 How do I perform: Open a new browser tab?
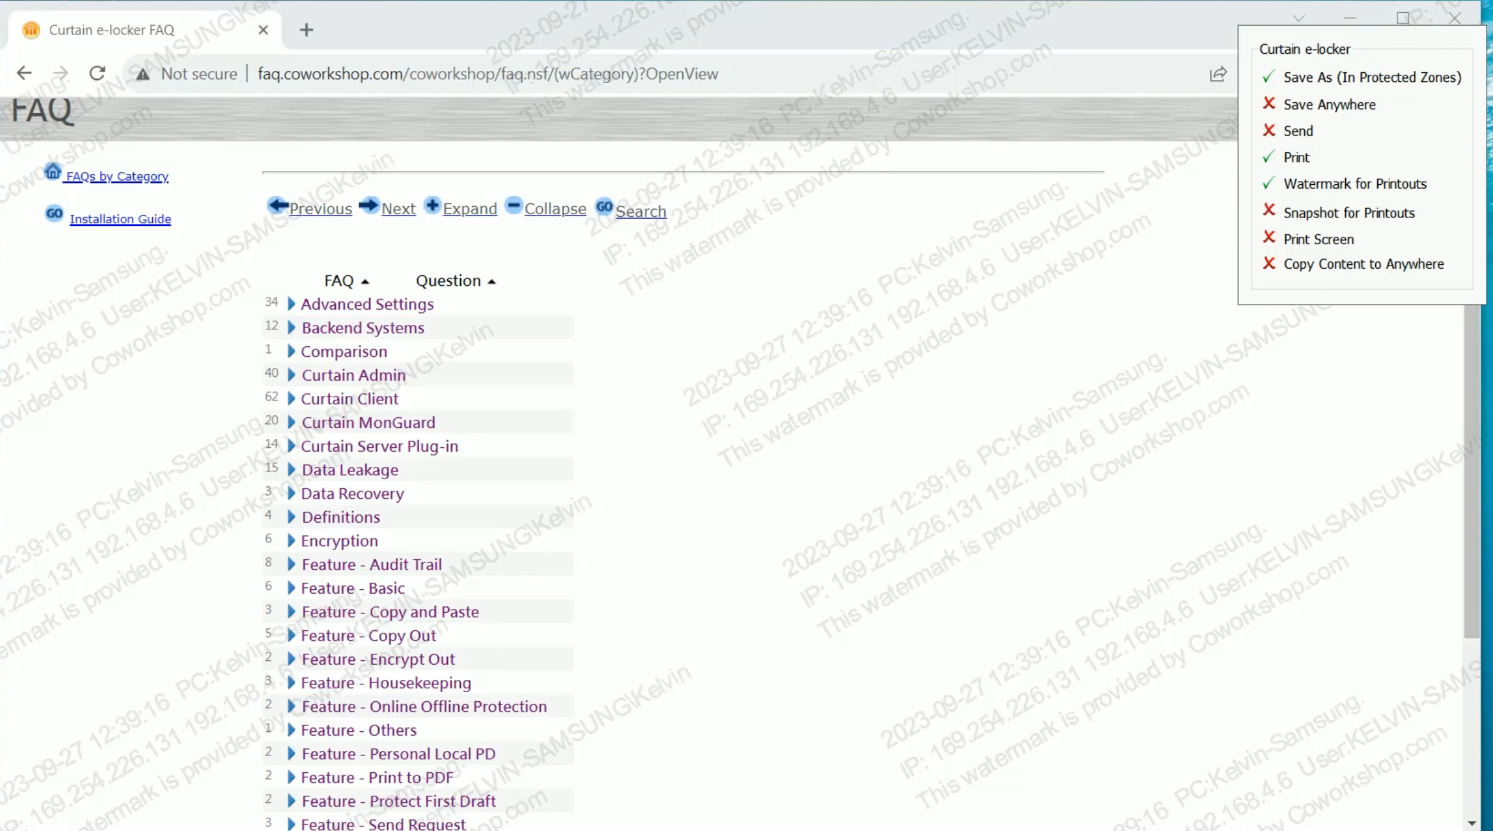[307, 29]
